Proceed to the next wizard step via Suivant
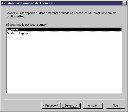Image resolution: width=128 pixels, height=112 pixels. click(71, 106)
